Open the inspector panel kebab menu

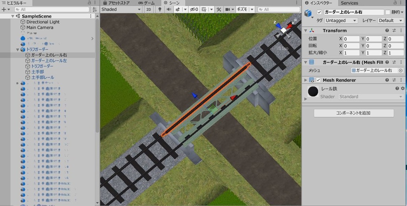pos(401,3)
